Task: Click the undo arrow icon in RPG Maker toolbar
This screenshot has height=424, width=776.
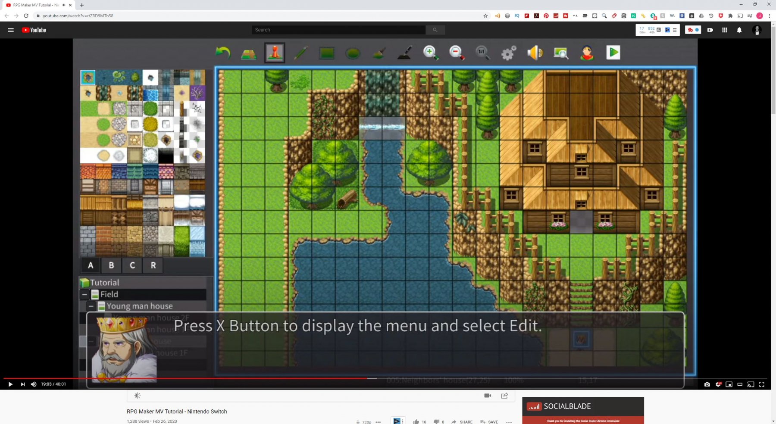Action: click(223, 53)
